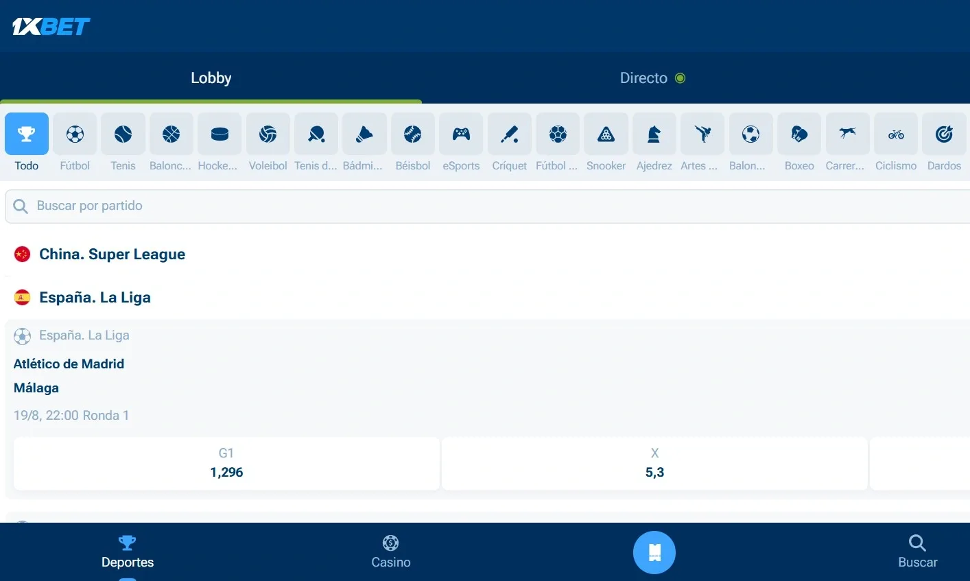Select the Hockey puck icon
The width and height of the screenshot is (970, 581).
(220, 134)
